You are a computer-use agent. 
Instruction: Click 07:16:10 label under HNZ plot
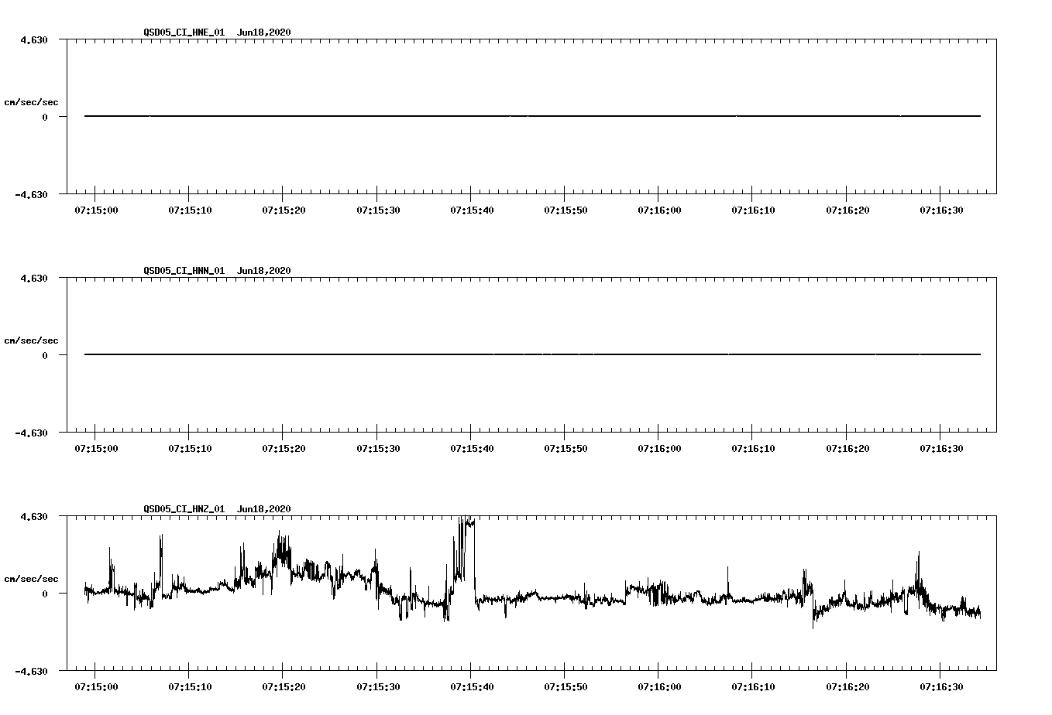tap(753, 687)
